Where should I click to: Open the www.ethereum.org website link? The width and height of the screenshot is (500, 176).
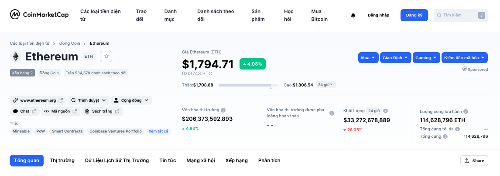pyautogui.click(x=38, y=100)
